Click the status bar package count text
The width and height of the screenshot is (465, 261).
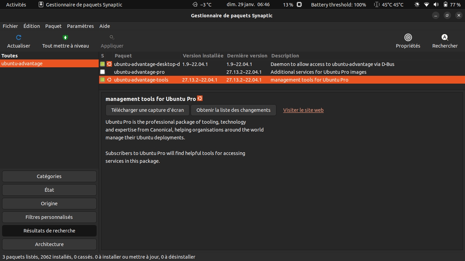pyautogui.click(x=99, y=257)
